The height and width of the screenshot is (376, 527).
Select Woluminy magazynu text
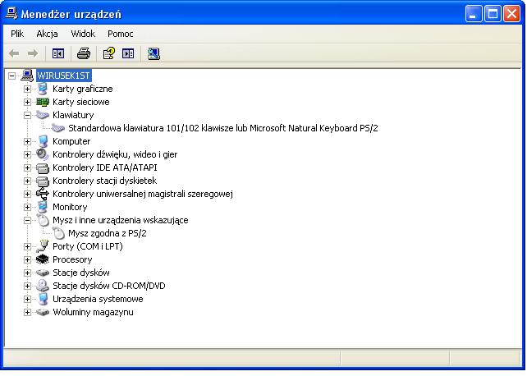pos(93,312)
